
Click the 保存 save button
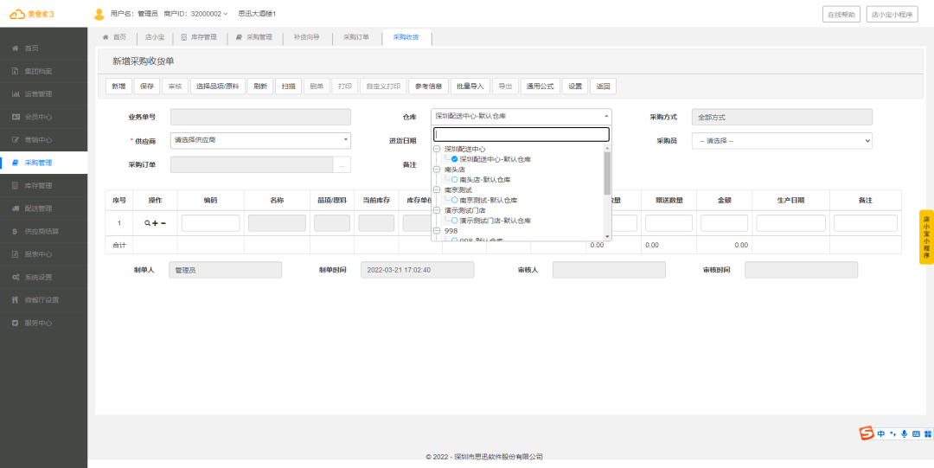(x=146, y=87)
